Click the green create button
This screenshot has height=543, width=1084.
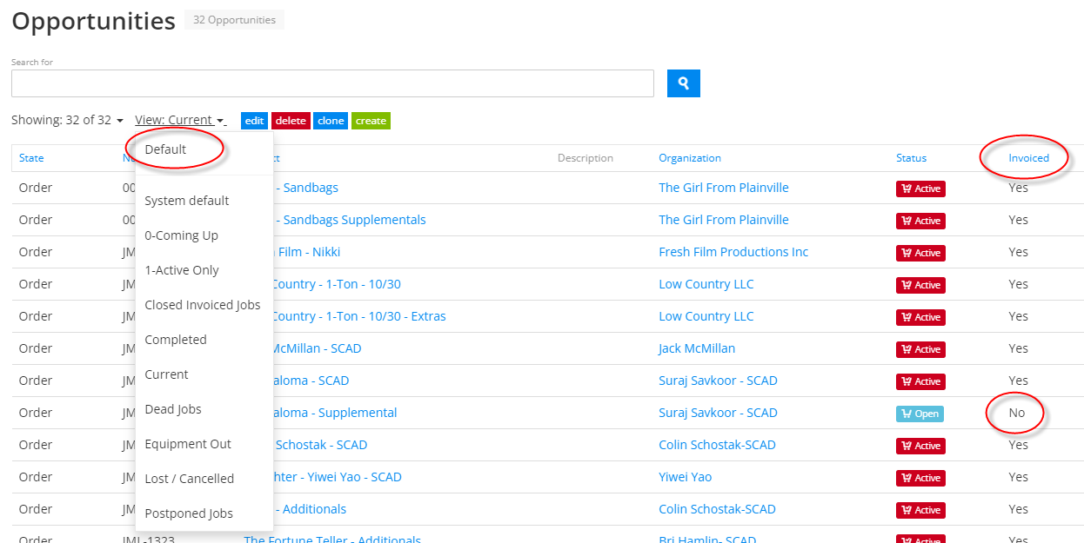[371, 121]
